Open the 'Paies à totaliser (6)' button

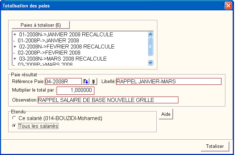[x=41, y=25]
